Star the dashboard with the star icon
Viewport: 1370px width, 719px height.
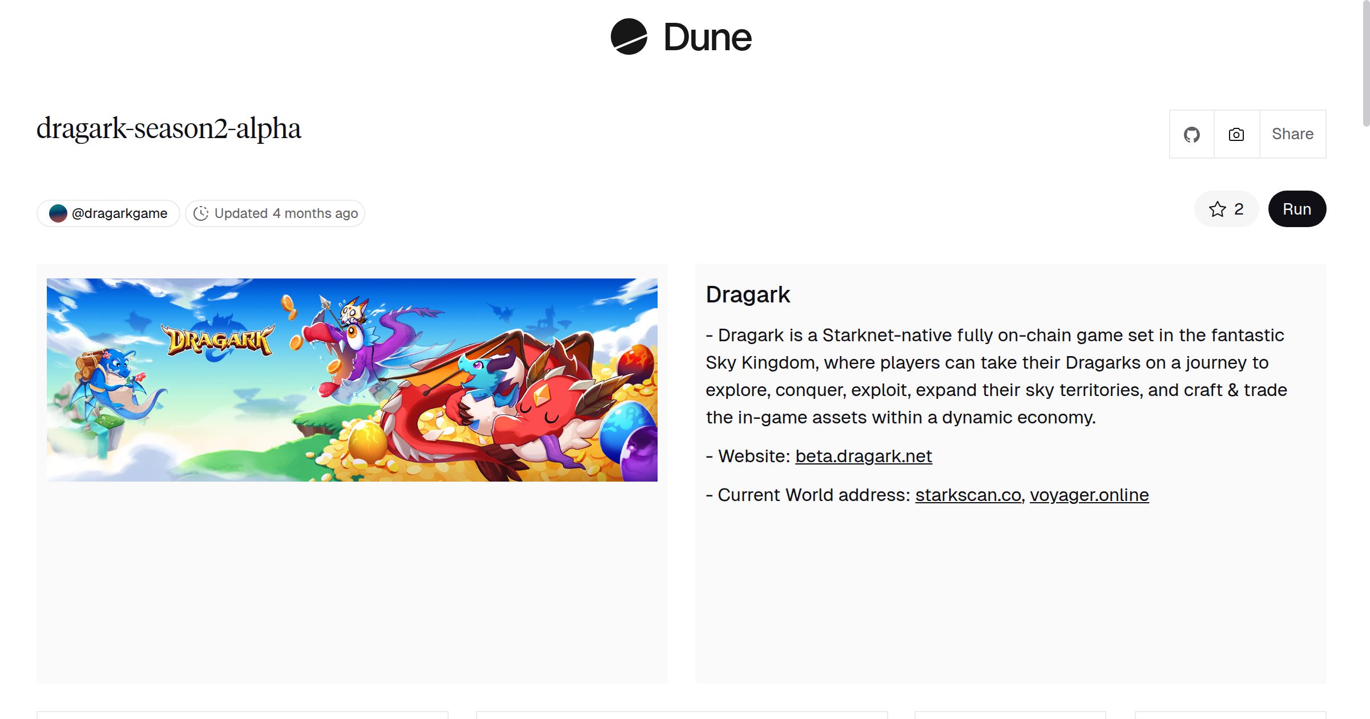tap(1217, 209)
